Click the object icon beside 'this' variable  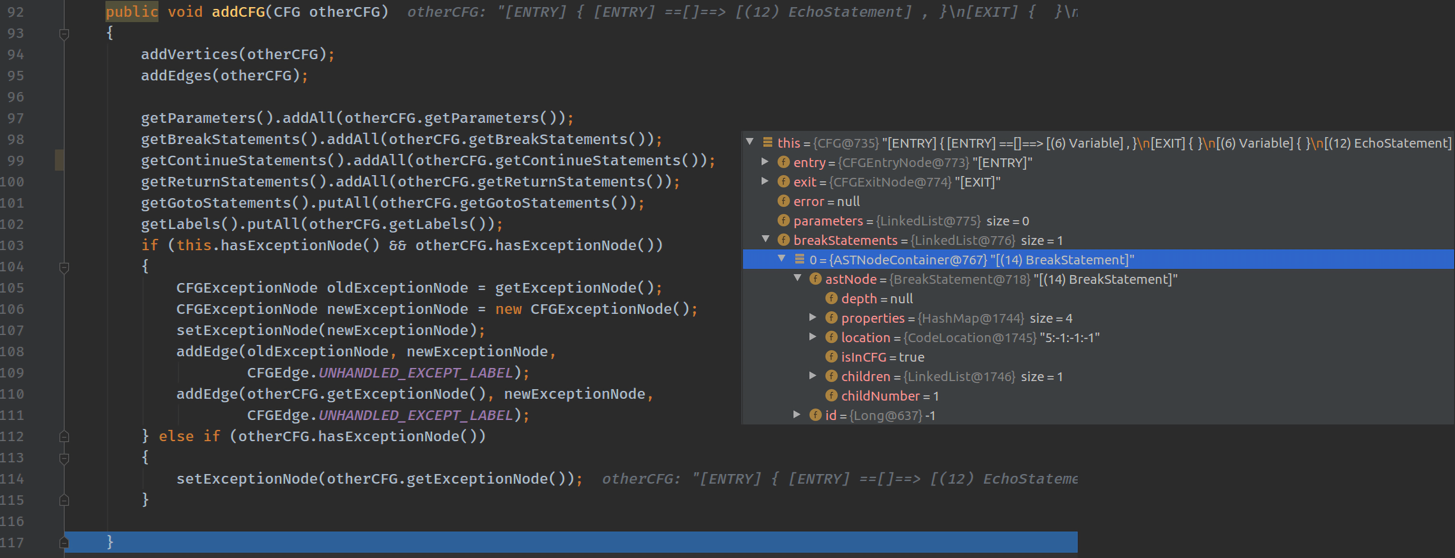[x=768, y=142]
